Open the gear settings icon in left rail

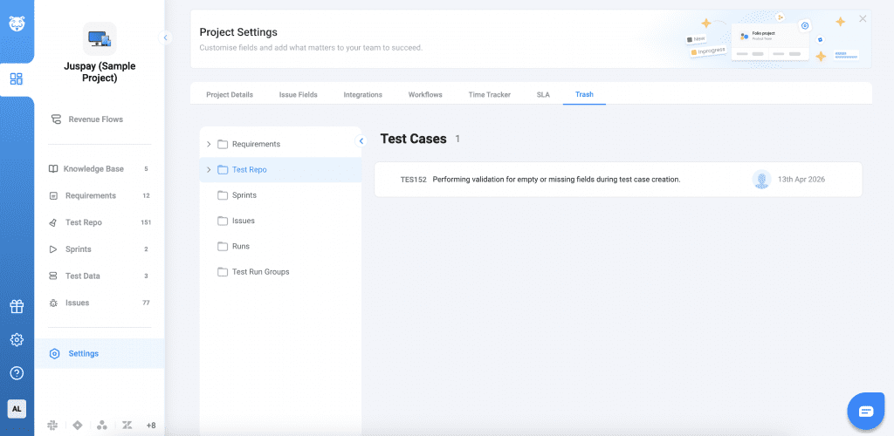(x=17, y=340)
